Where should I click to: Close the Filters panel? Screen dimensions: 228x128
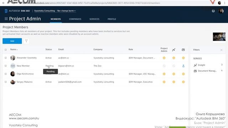click(221, 50)
